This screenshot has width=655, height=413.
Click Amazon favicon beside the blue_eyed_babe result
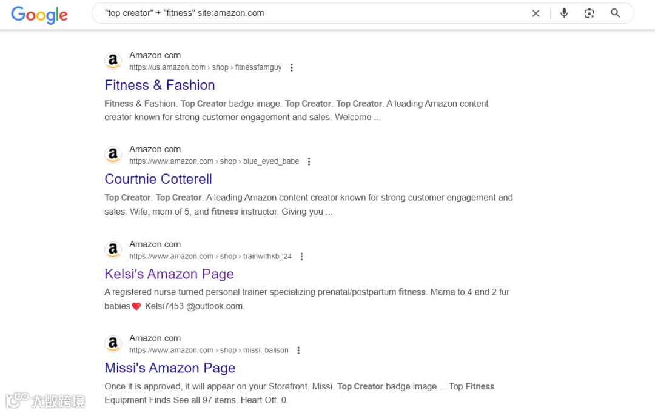[113, 155]
